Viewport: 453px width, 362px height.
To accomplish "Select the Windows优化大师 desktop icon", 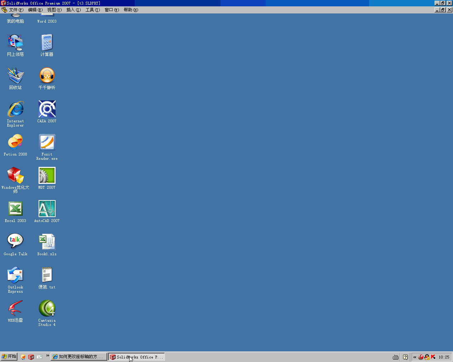I will tap(16, 180).
